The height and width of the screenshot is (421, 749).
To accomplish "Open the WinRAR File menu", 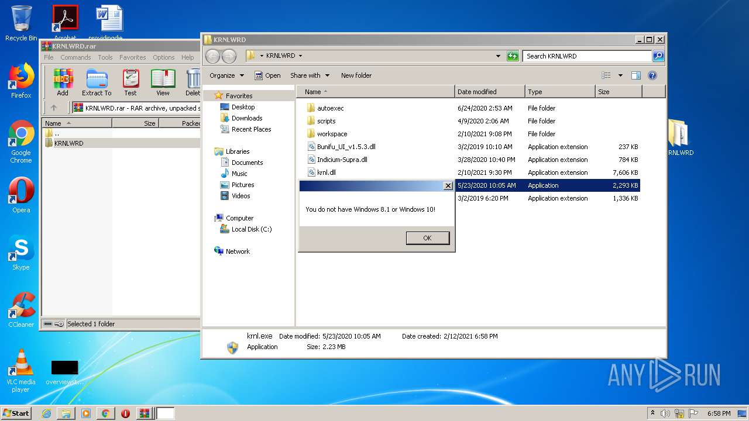I will click(49, 57).
